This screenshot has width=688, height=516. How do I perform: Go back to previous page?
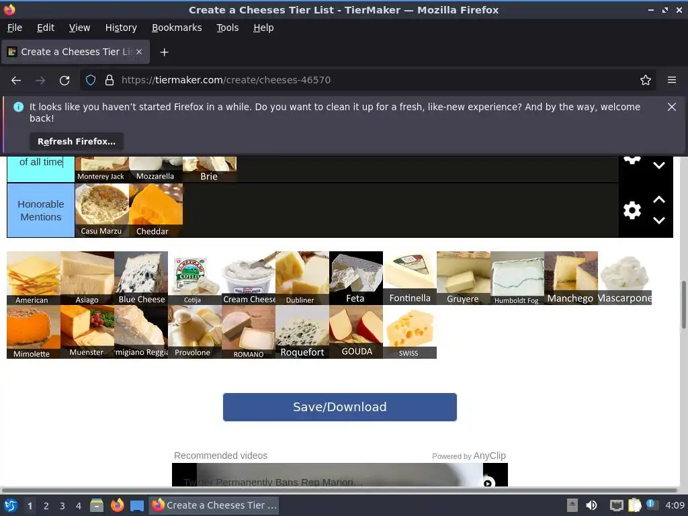(16, 81)
